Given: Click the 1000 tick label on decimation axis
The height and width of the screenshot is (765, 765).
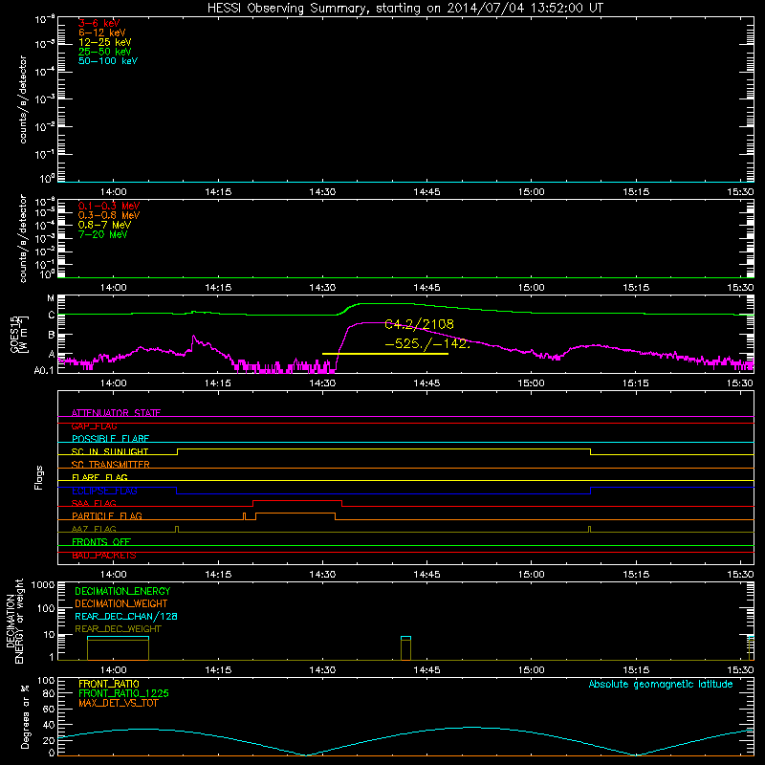Looking at the screenshot, I should pos(43,585).
